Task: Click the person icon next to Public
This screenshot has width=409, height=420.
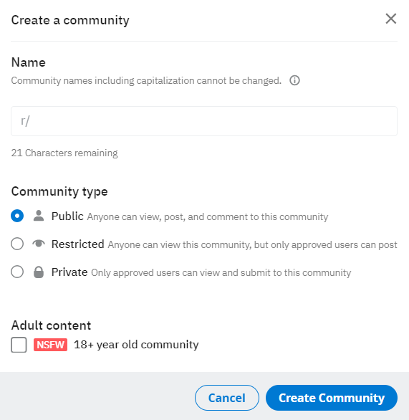Action: [x=39, y=216]
